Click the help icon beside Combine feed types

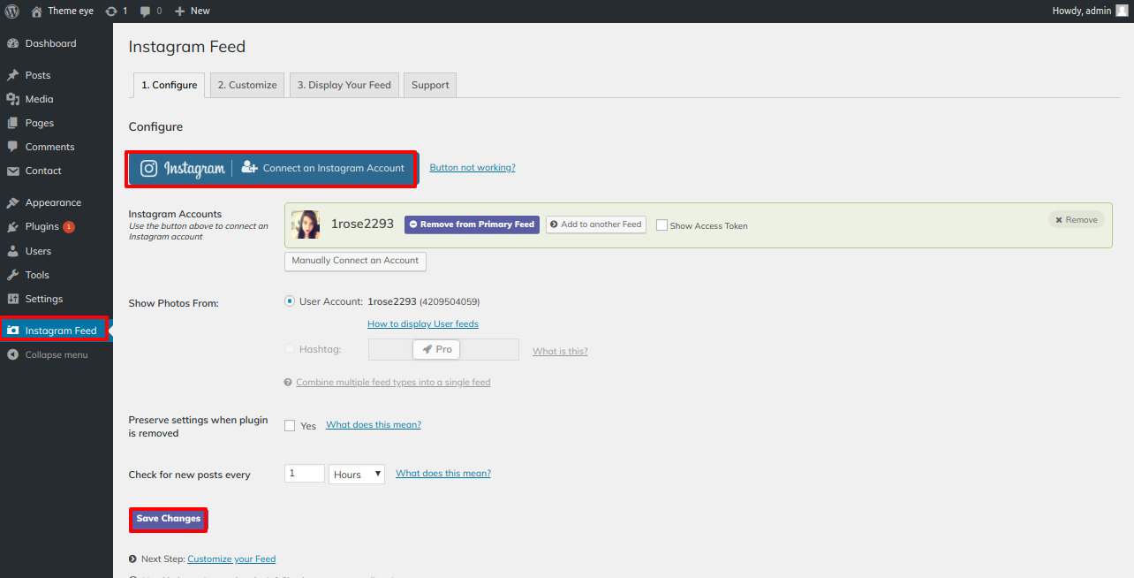(x=288, y=383)
